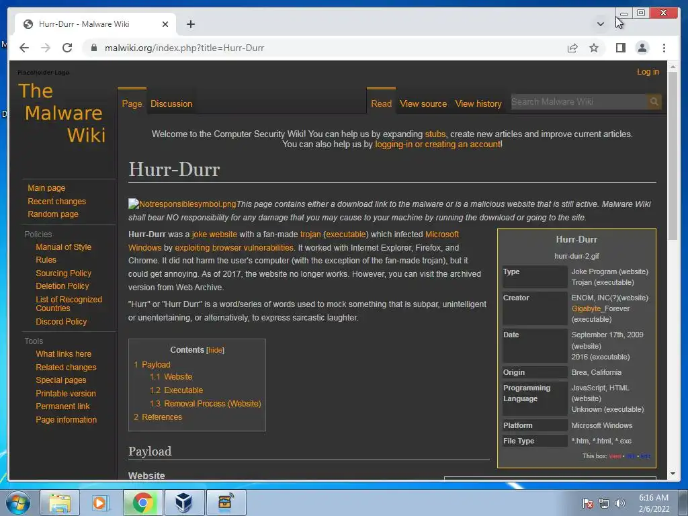Close the Hurr-Durr Malware Wiki tab

[x=165, y=24]
